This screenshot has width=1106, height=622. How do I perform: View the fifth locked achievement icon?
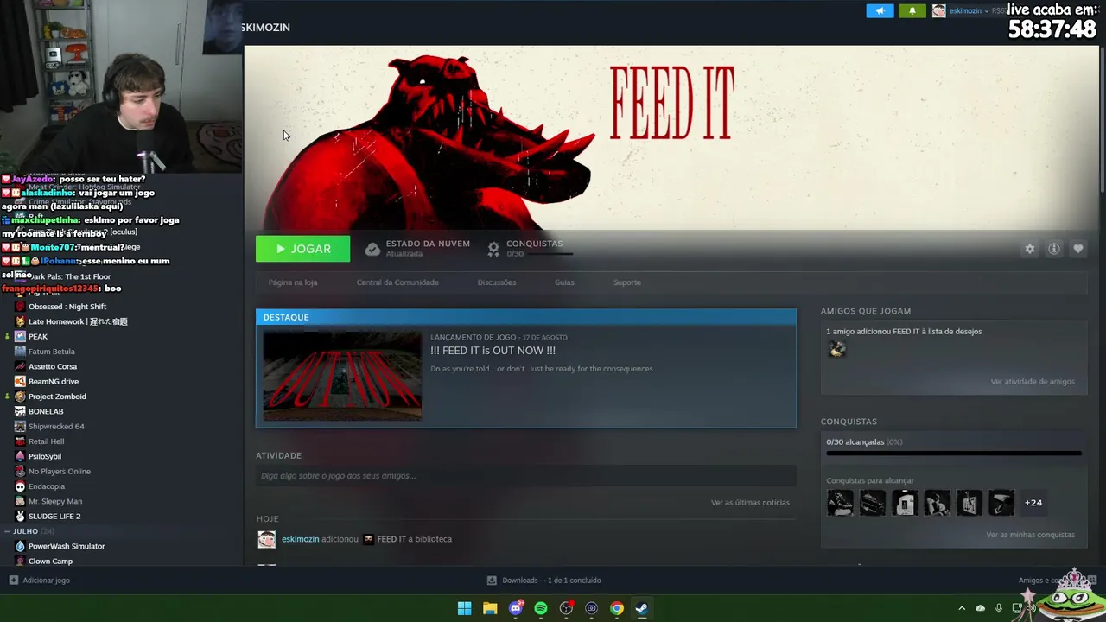[x=969, y=503]
